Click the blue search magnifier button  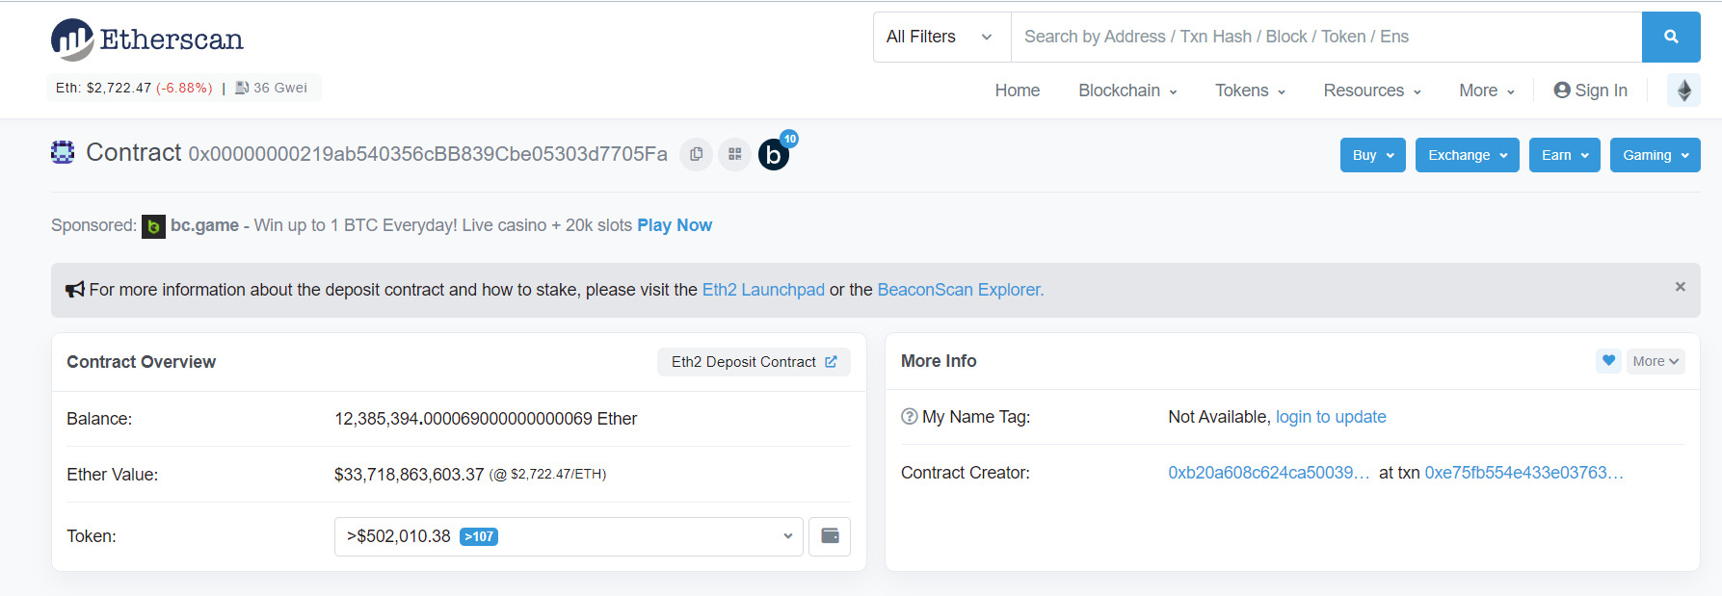point(1671,37)
